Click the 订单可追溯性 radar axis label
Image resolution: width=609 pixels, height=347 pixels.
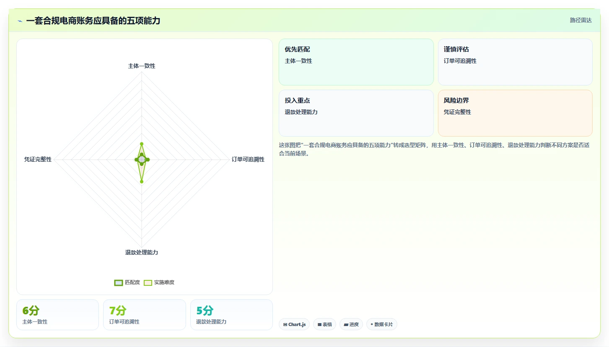pos(248,159)
